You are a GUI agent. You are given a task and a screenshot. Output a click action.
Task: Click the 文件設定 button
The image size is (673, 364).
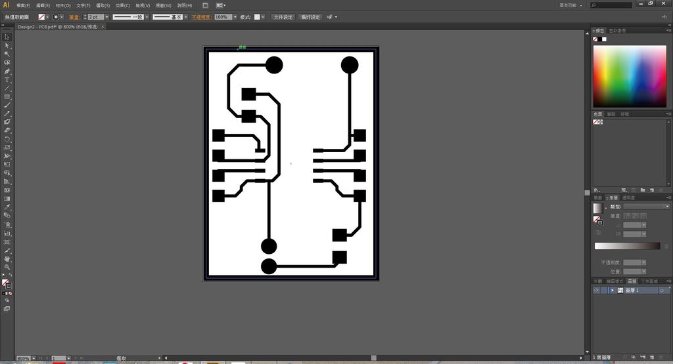(283, 17)
